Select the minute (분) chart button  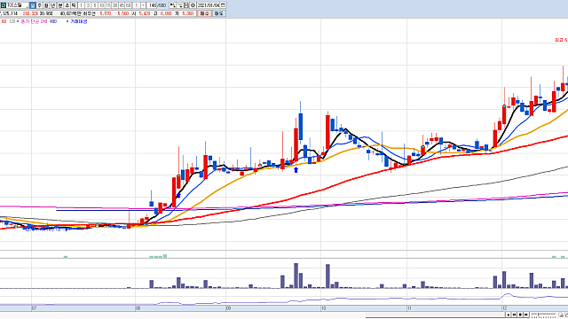[60, 5]
